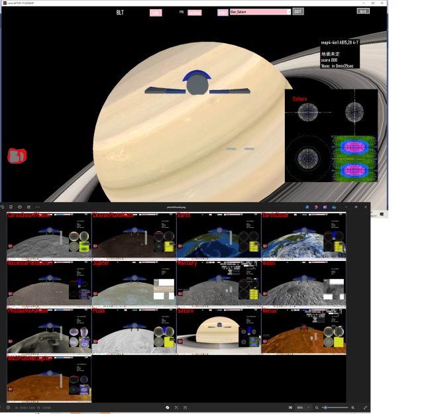
Task: Click the OneDrive cloud icon in viewer header
Action: point(335,207)
